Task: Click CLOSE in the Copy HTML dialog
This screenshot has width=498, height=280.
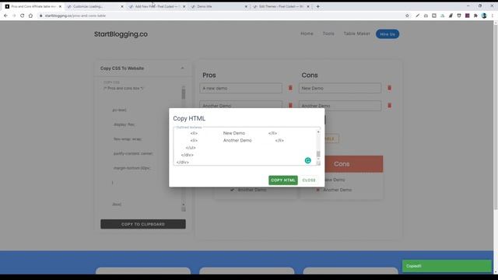Action: [309, 180]
